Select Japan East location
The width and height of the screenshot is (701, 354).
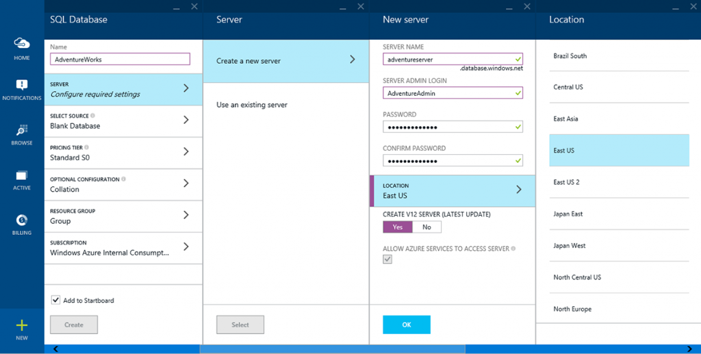click(619, 214)
